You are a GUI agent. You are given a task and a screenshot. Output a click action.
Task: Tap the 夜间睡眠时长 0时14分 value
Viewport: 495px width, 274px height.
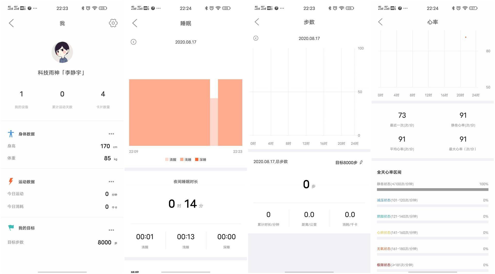coord(185,204)
